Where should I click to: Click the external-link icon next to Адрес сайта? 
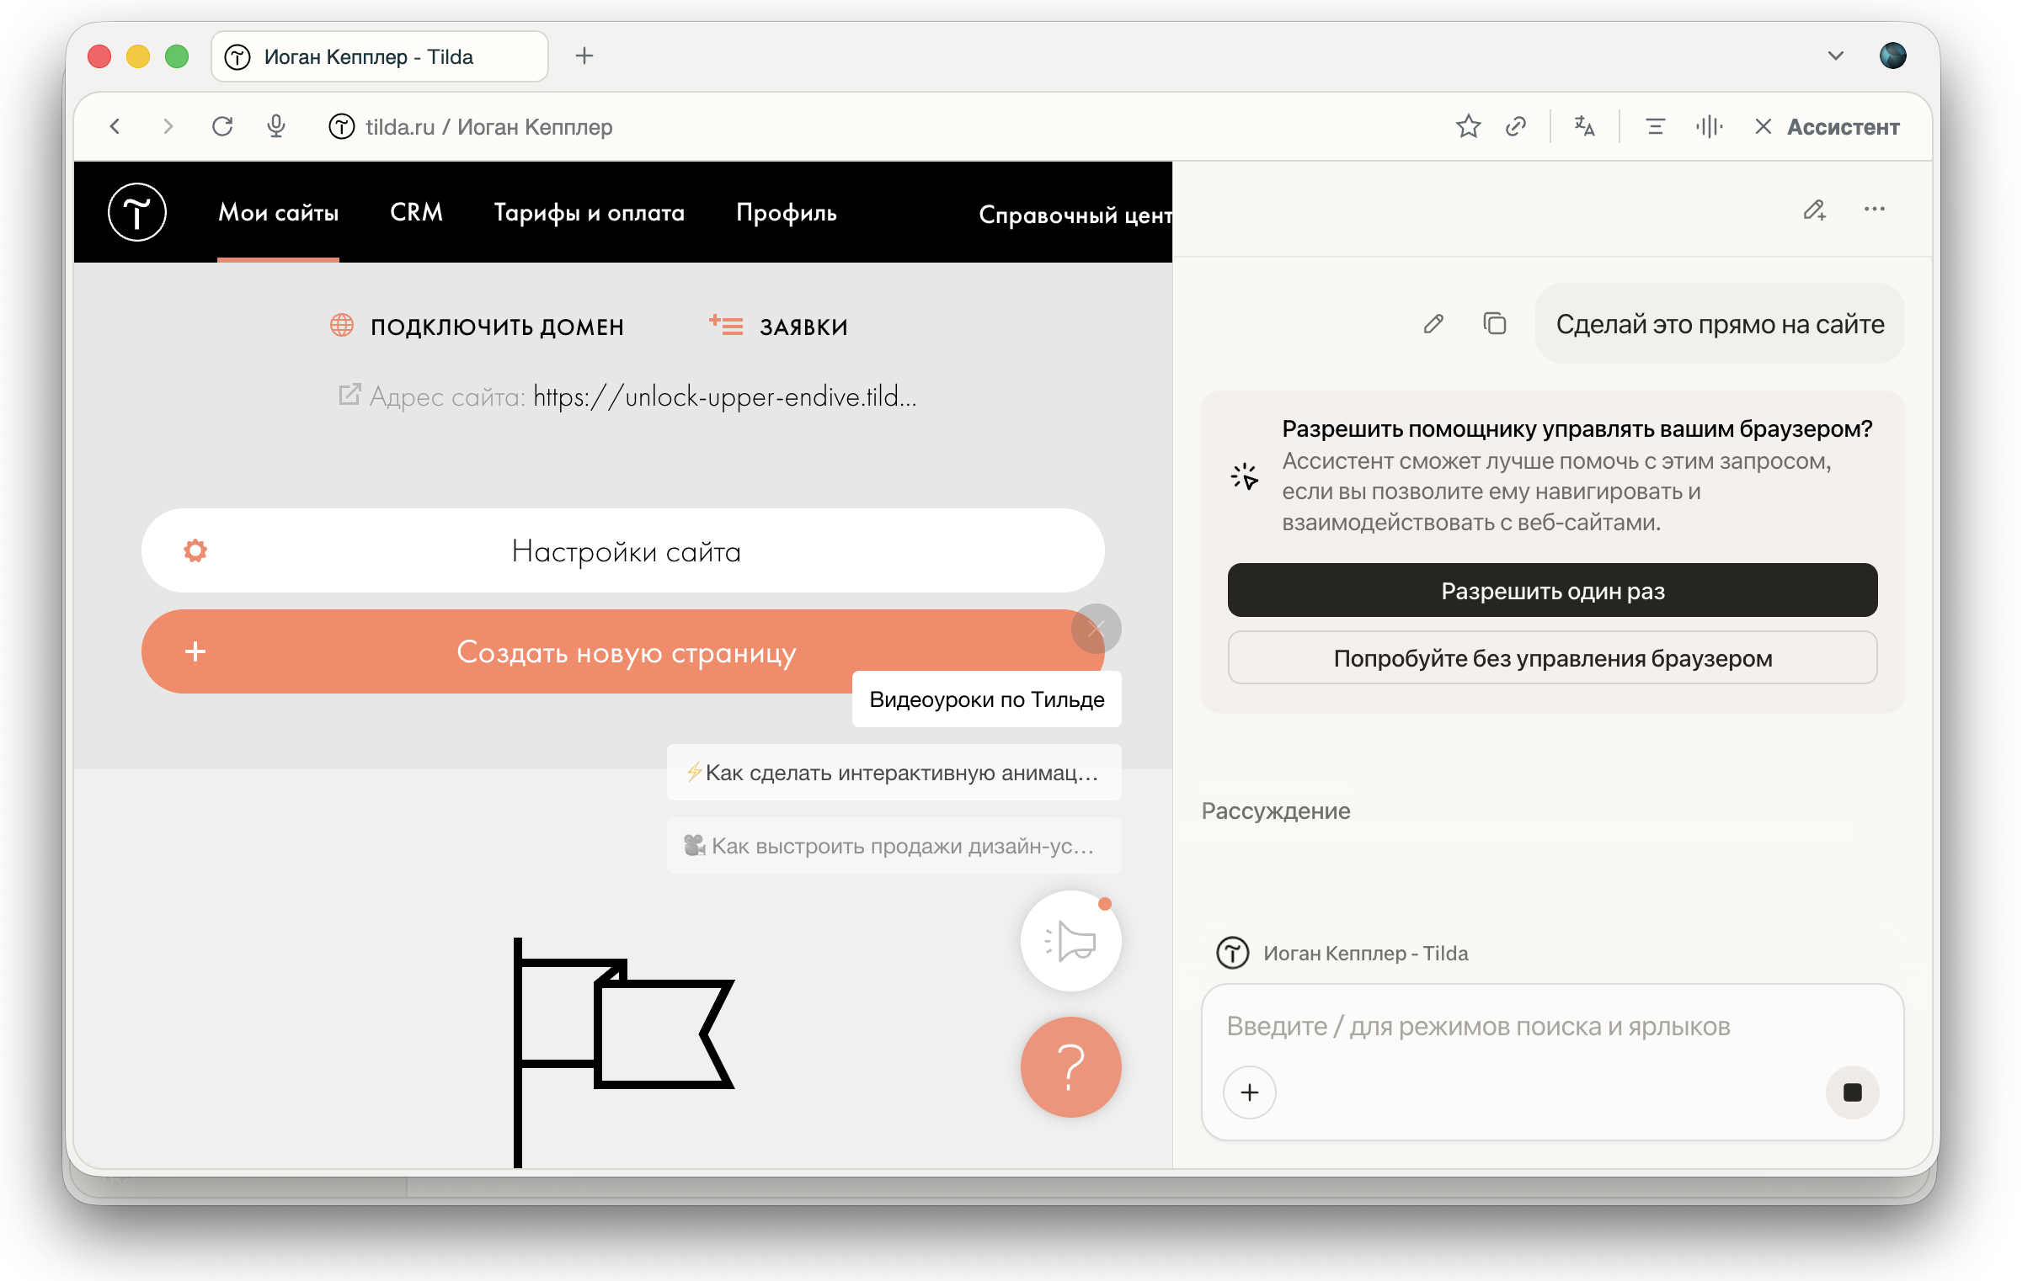tap(349, 395)
